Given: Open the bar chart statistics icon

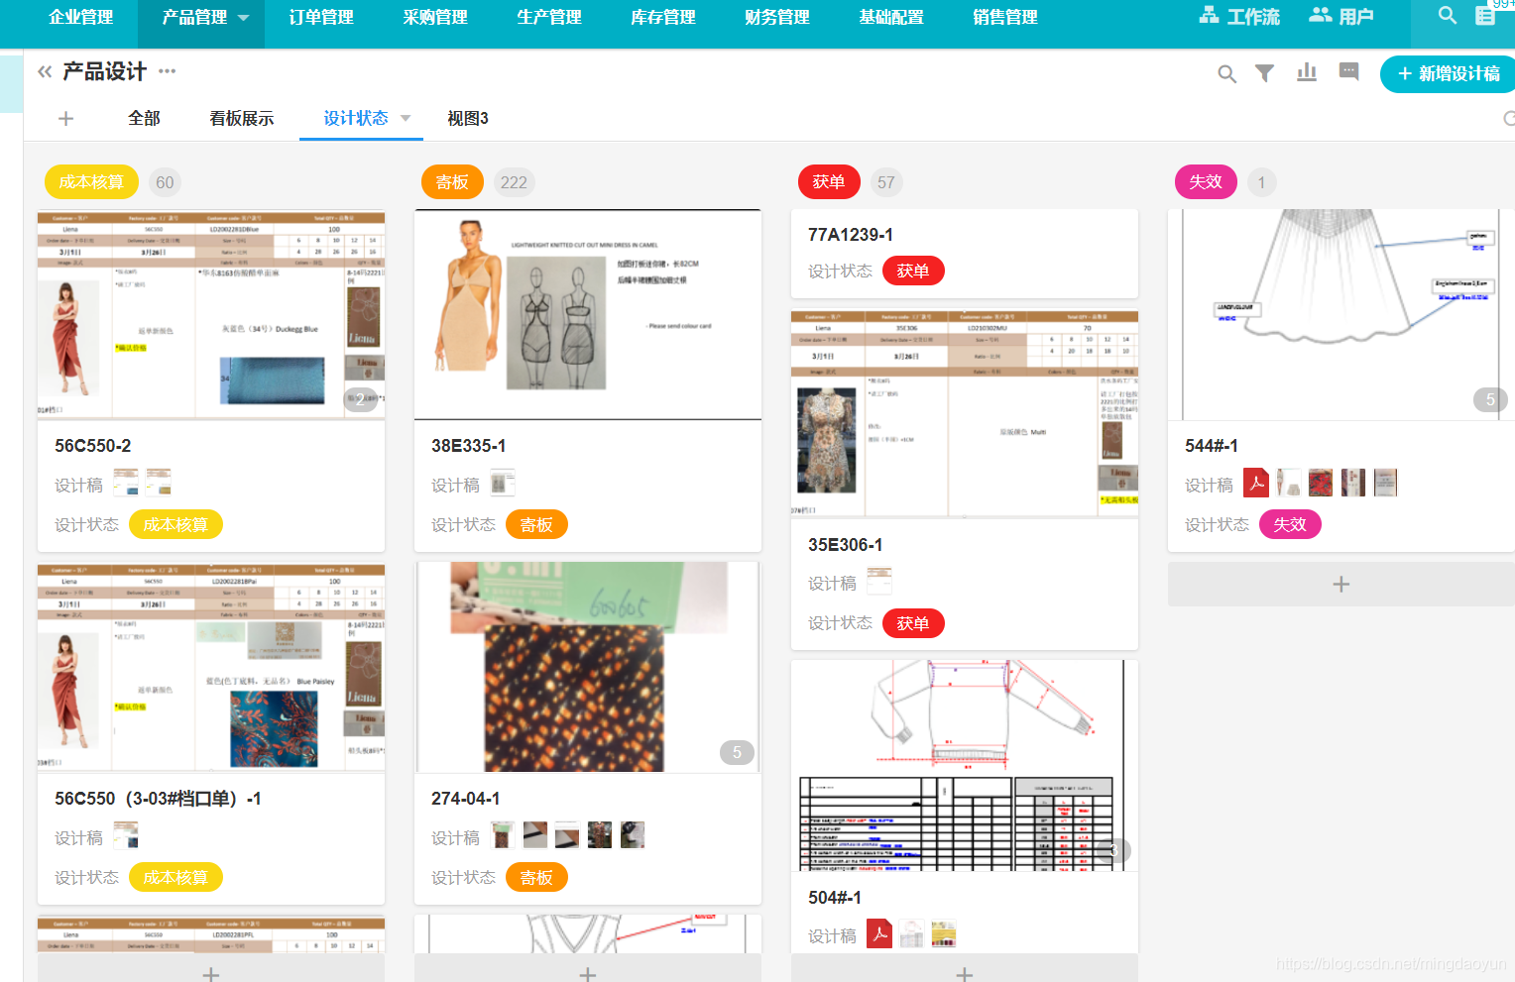Looking at the screenshot, I should [x=1307, y=72].
